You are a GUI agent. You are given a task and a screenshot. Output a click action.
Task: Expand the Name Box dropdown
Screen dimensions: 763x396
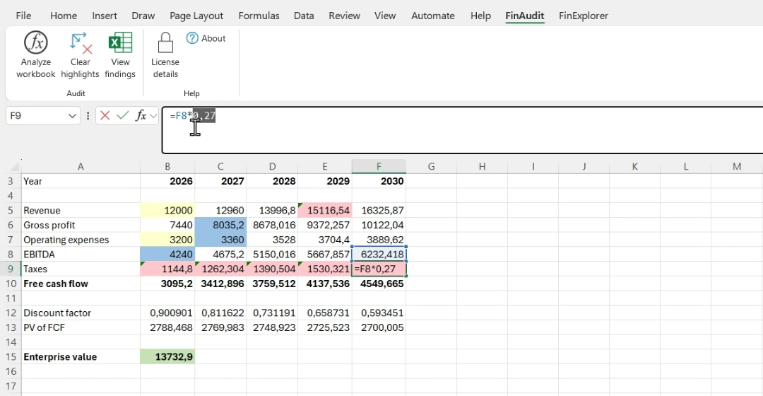72,116
